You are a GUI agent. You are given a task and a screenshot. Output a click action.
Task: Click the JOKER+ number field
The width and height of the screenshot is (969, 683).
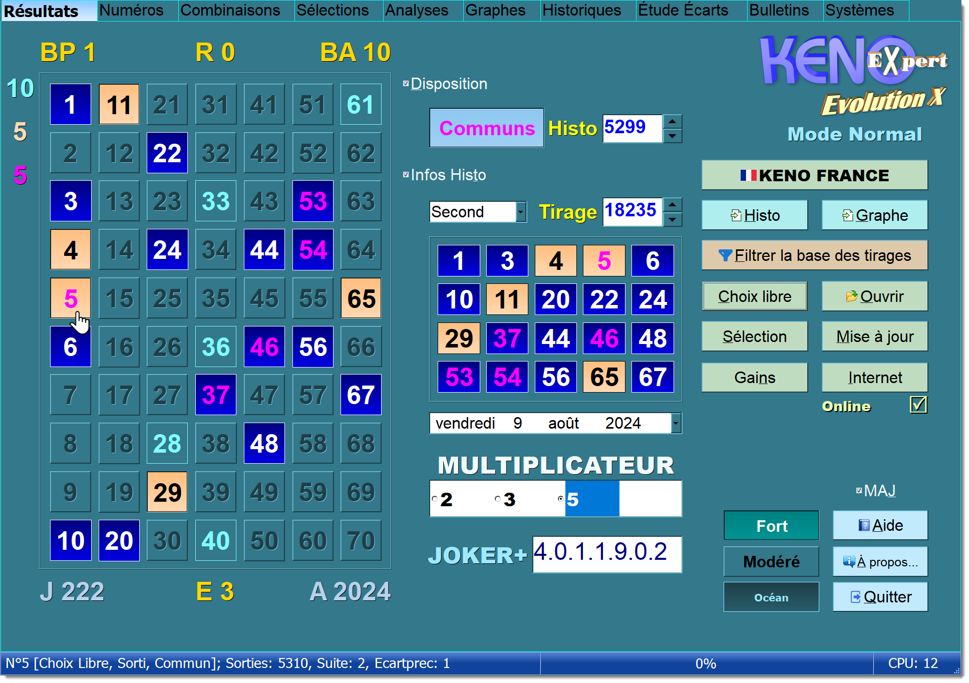click(x=606, y=554)
